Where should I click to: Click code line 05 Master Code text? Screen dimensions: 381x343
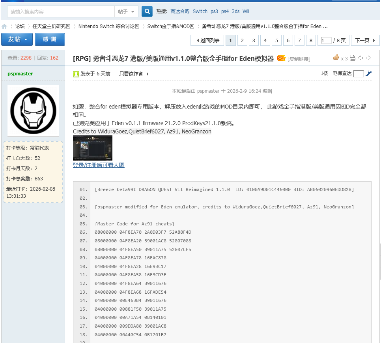(134, 224)
